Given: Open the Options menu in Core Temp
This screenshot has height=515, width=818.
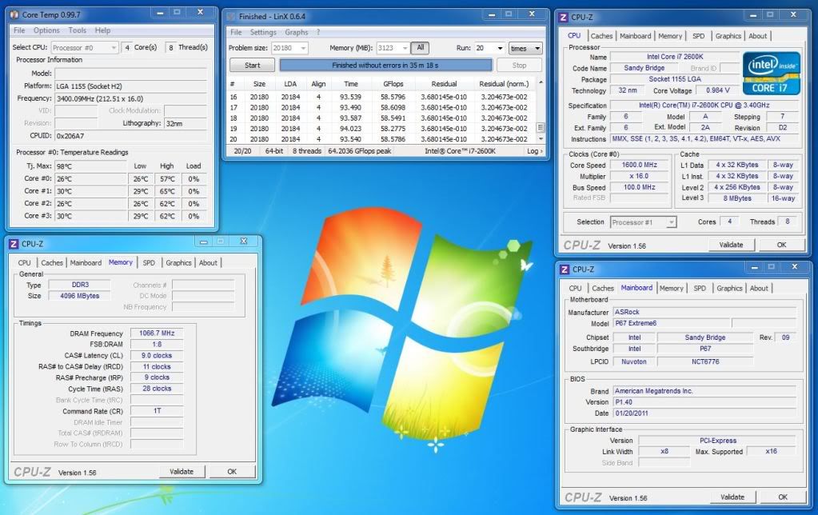Looking at the screenshot, I should tap(46, 30).
